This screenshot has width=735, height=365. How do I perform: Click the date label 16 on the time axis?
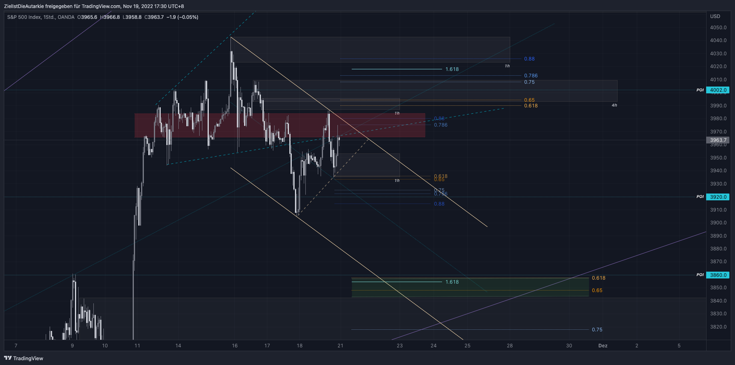coord(235,346)
